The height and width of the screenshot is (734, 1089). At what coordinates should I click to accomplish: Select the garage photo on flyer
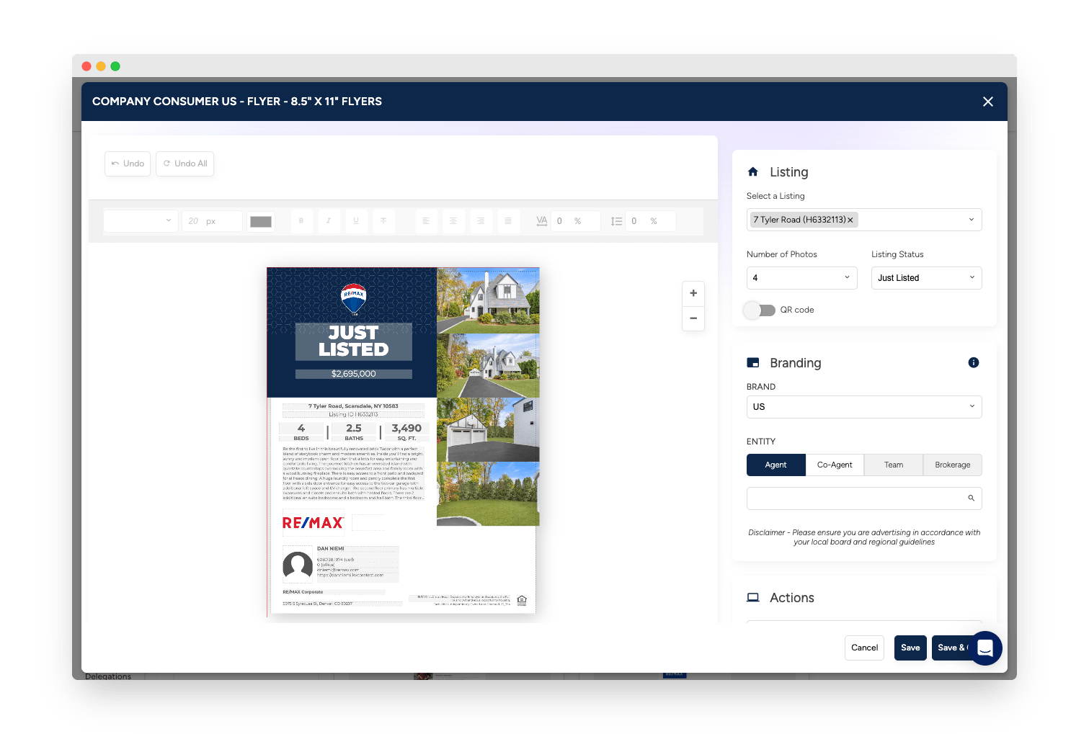point(488,430)
